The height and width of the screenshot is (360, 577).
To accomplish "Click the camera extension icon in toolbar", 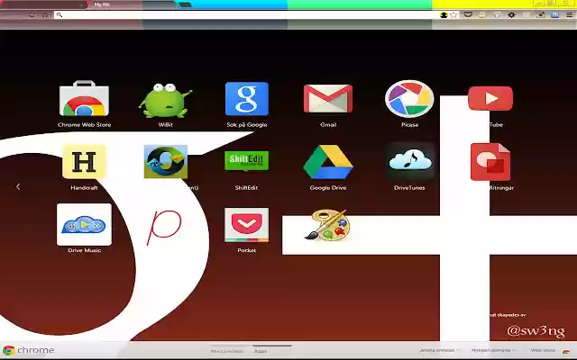I will coord(541,14).
